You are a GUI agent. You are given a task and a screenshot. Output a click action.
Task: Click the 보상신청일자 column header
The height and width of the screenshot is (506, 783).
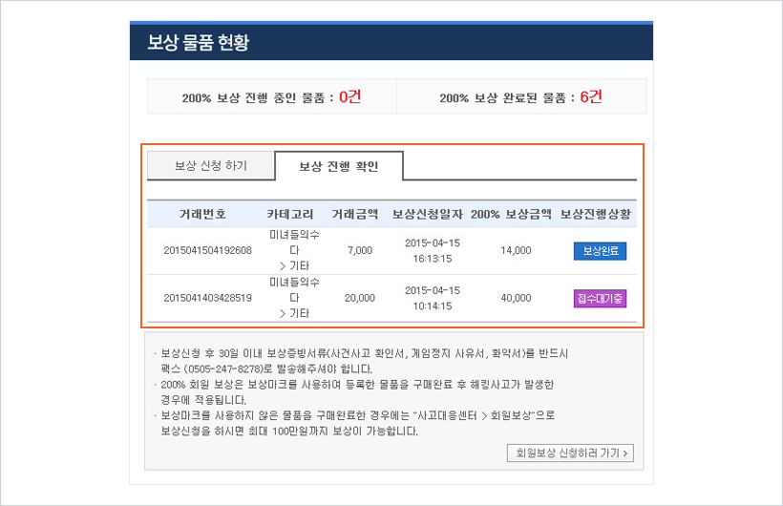coord(427,214)
